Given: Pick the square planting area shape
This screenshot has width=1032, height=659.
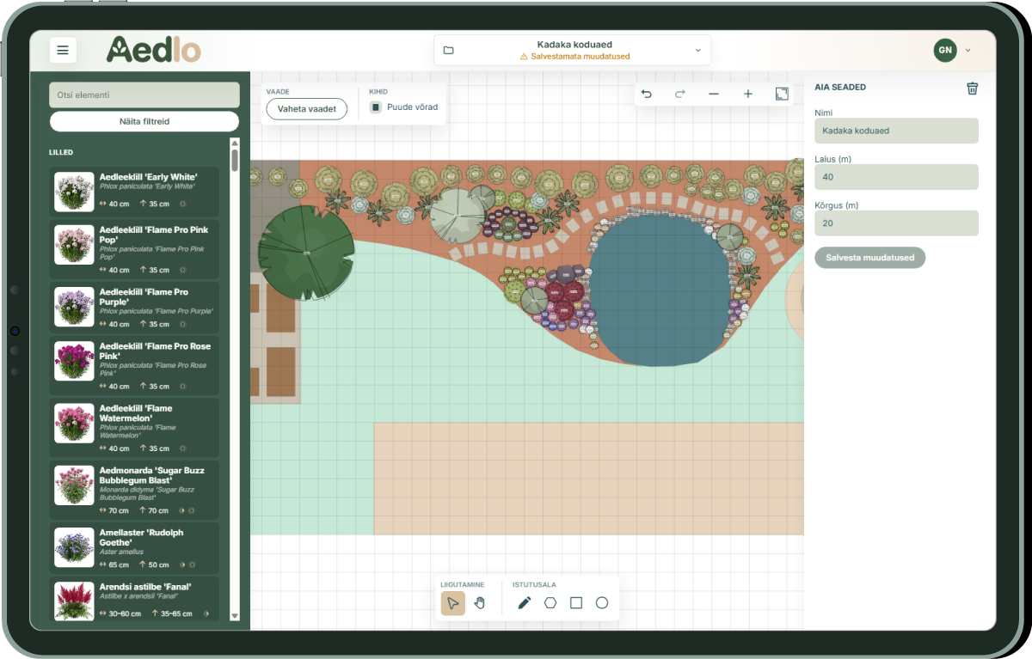Looking at the screenshot, I should [576, 603].
